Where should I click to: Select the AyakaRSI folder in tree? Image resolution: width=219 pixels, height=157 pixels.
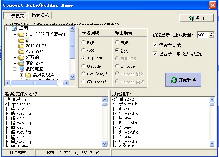point(34,52)
